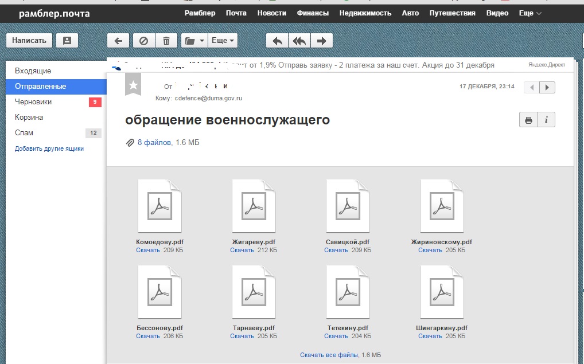Open Рамблер in the top navigation
The height and width of the screenshot is (364, 584).
pyautogui.click(x=200, y=13)
